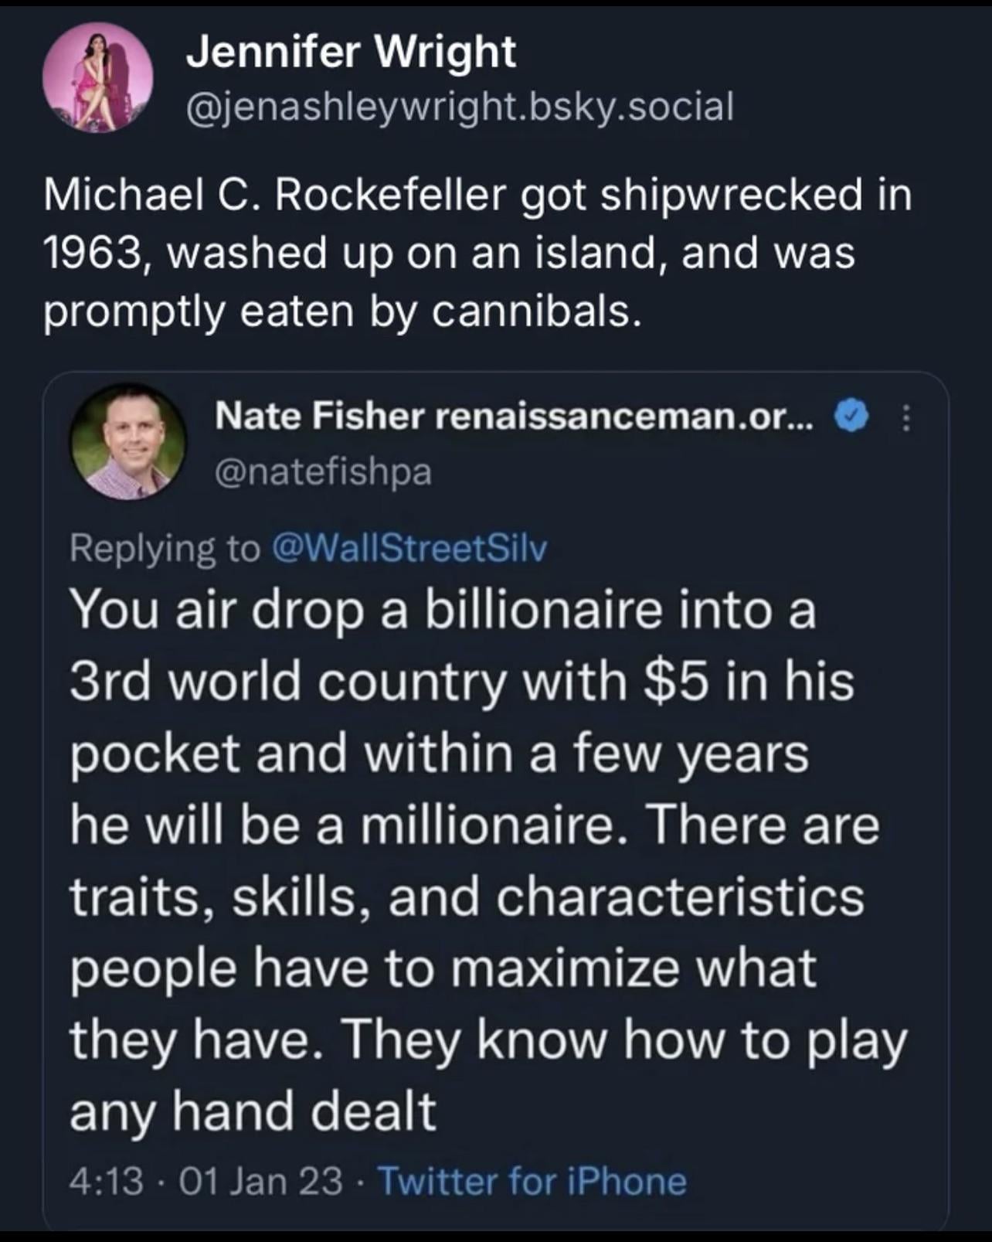The image size is (992, 1242).
Task: Open the @WallStreetSilv mention link
Action: [x=409, y=548]
